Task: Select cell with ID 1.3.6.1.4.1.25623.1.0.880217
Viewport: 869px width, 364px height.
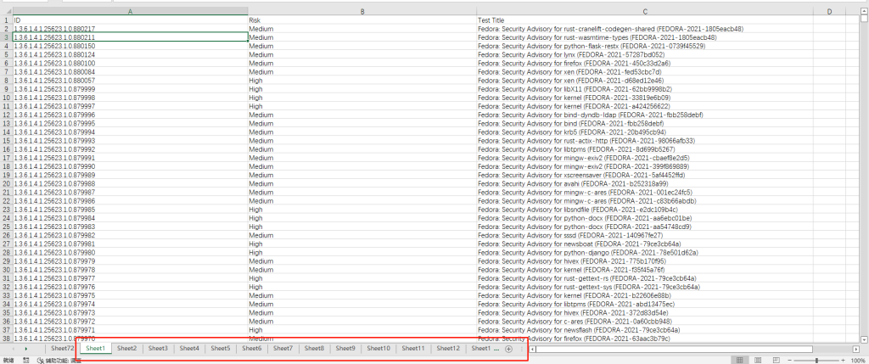Action: pyautogui.click(x=130, y=28)
